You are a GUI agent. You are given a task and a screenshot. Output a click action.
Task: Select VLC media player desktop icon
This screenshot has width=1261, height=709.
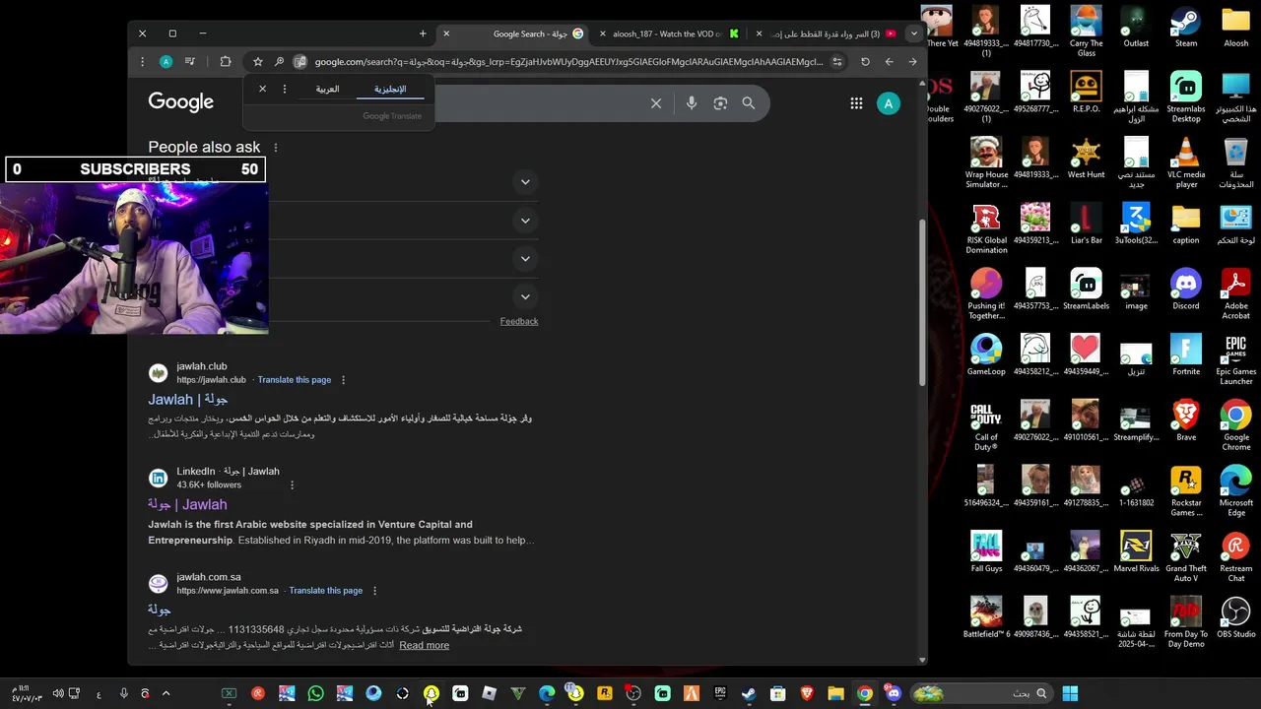pyautogui.click(x=1186, y=163)
